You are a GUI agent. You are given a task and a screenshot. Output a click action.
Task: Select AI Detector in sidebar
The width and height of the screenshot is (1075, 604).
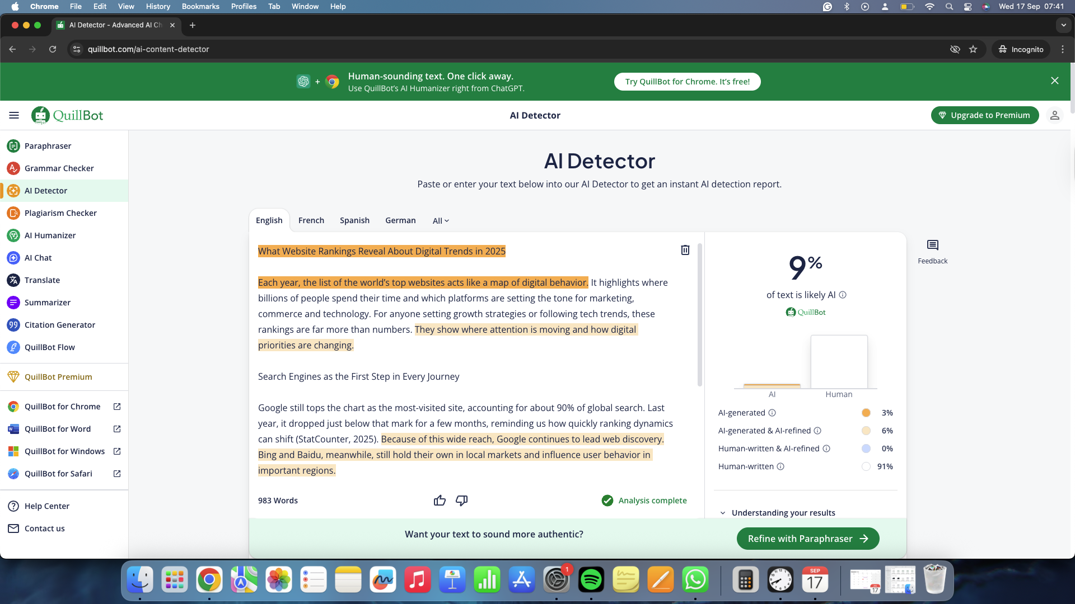coord(64,191)
